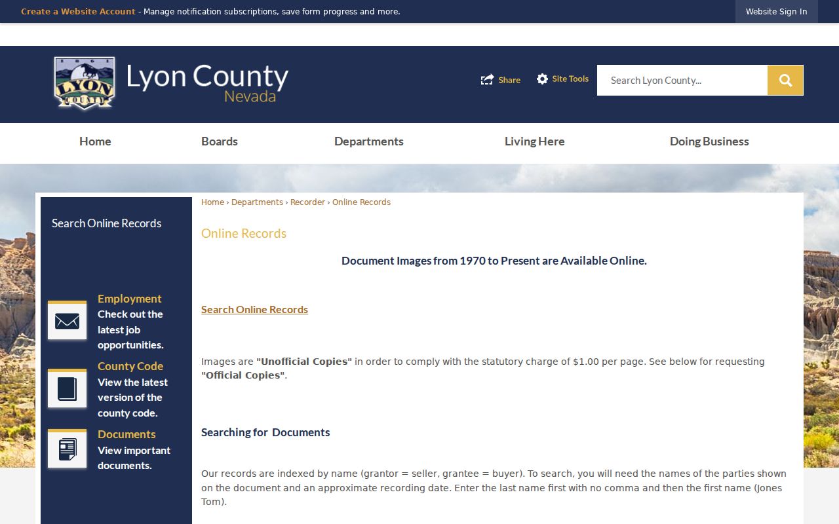Click the Lyon County logo emblem
Screen dimensions: 839x524
click(x=85, y=83)
